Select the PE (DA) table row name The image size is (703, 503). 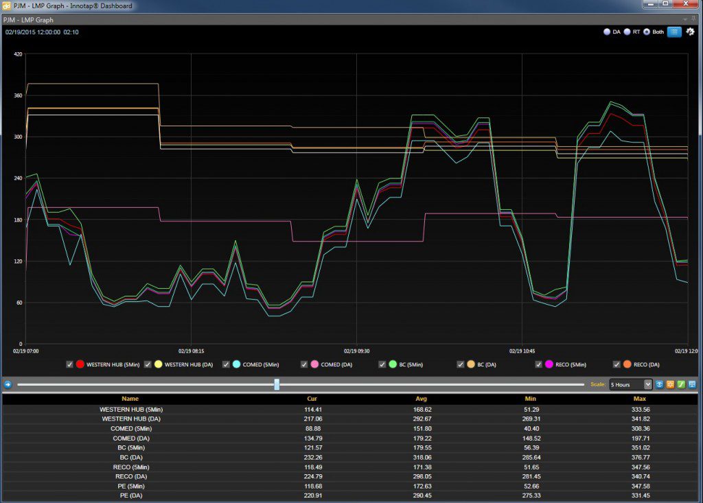pos(131,495)
